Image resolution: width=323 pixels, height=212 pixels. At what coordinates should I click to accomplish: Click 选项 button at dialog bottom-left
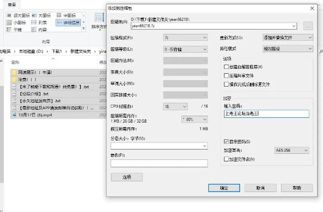(x=127, y=177)
